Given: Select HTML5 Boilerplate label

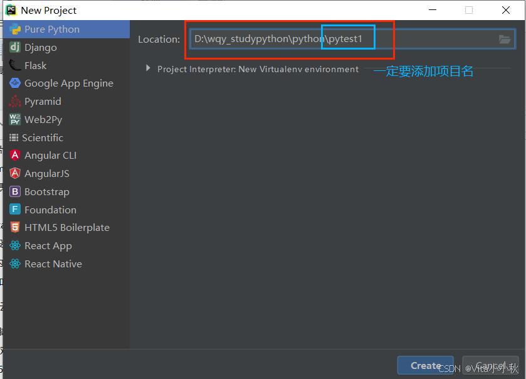Looking at the screenshot, I should (67, 228).
